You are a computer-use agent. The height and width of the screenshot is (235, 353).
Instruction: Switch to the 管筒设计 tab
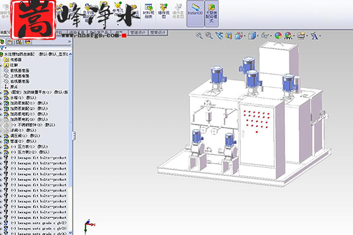coord(158,32)
